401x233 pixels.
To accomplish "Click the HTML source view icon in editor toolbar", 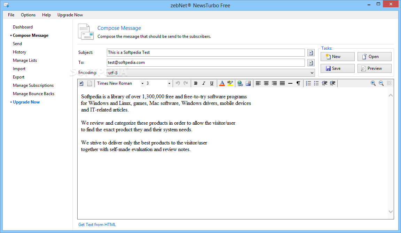I will pyautogui.click(x=81, y=83).
